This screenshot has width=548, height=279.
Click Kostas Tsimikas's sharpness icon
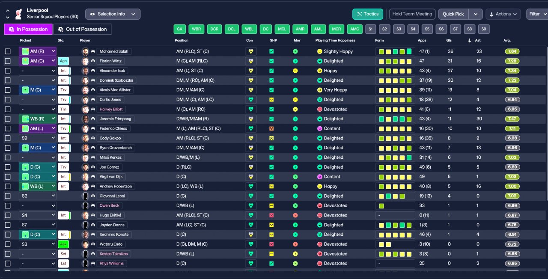click(x=271, y=254)
